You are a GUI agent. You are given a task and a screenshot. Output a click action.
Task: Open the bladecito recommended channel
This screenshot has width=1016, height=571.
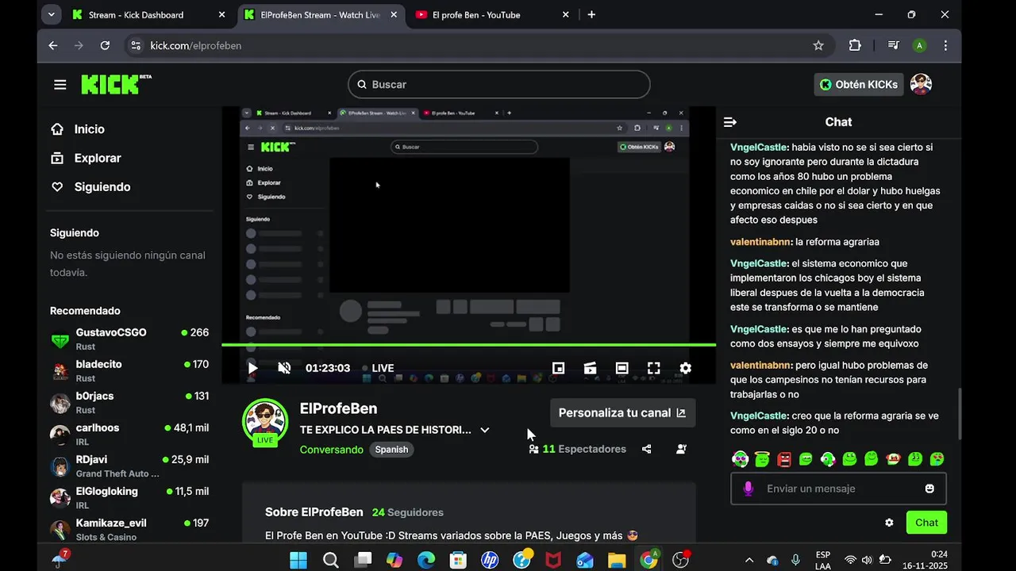(x=129, y=370)
